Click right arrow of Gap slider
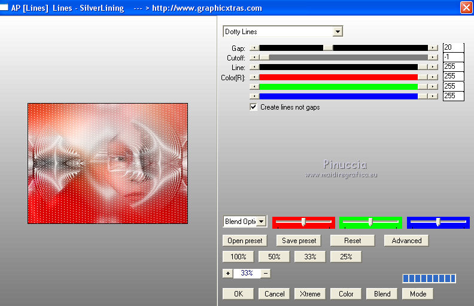This screenshot has width=474, height=306. pyautogui.click(x=433, y=48)
